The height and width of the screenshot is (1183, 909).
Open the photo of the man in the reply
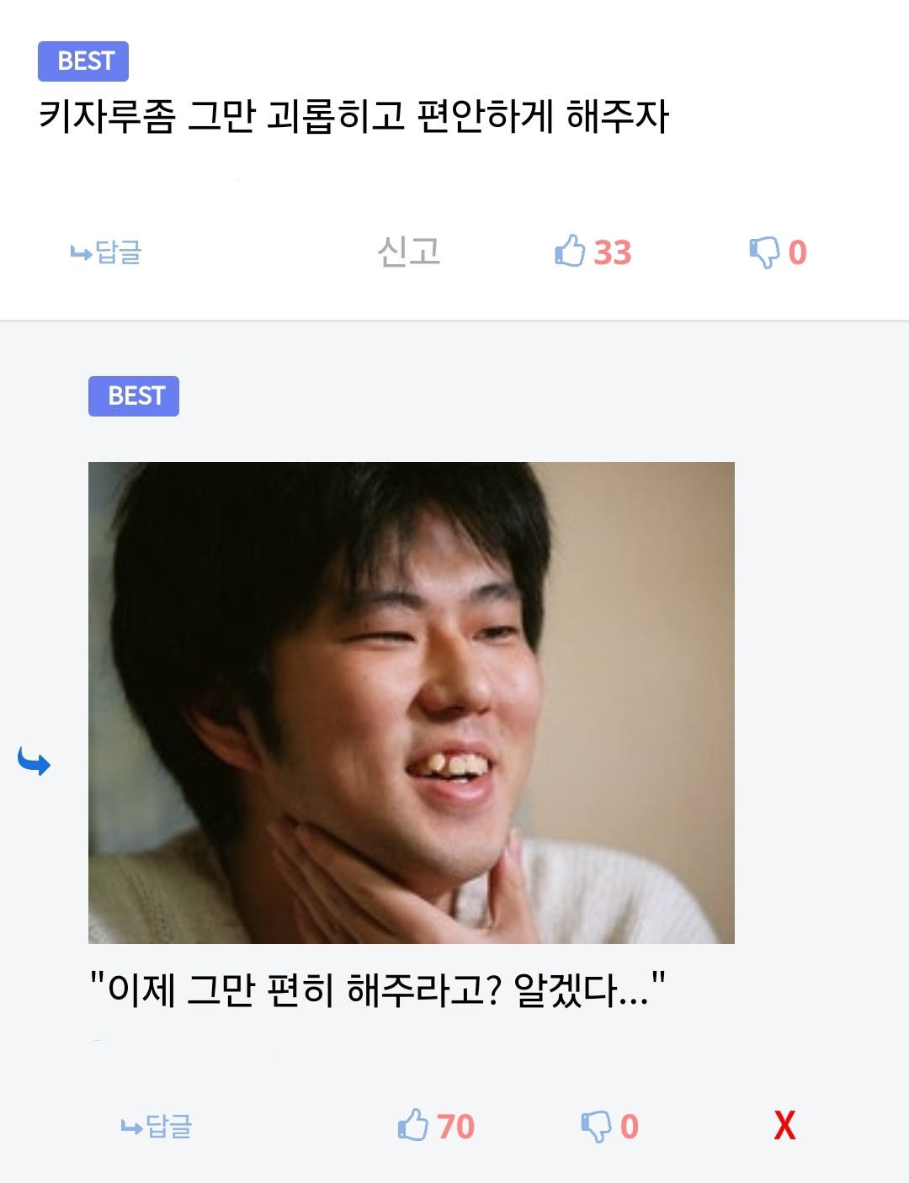click(x=412, y=703)
